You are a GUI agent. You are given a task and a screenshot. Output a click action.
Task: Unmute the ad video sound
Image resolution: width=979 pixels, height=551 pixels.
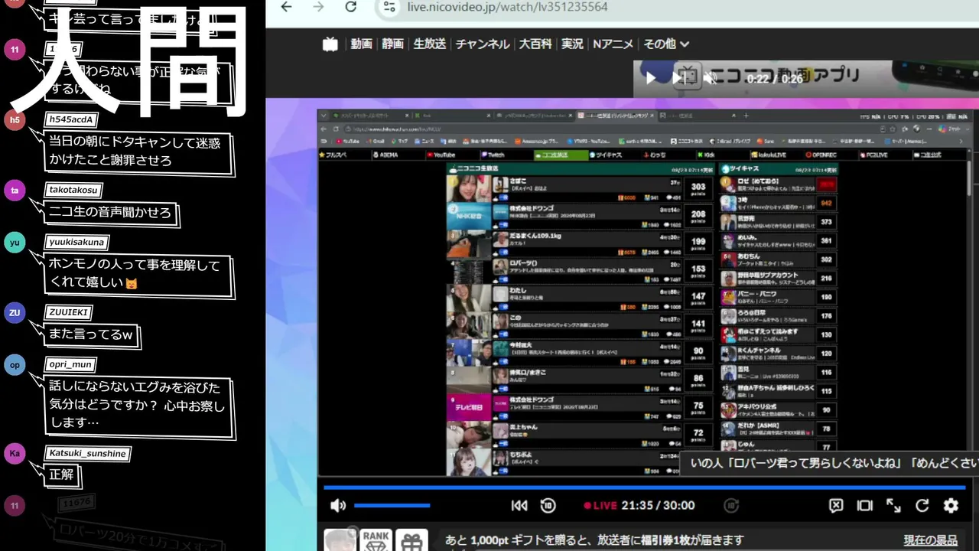pyautogui.click(x=711, y=78)
